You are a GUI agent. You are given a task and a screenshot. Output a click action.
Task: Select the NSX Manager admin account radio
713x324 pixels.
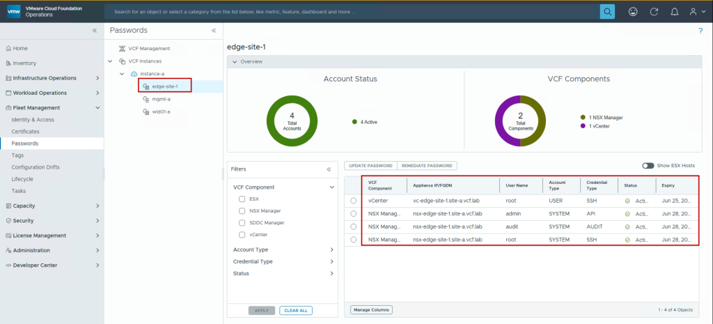(x=353, y=213)
